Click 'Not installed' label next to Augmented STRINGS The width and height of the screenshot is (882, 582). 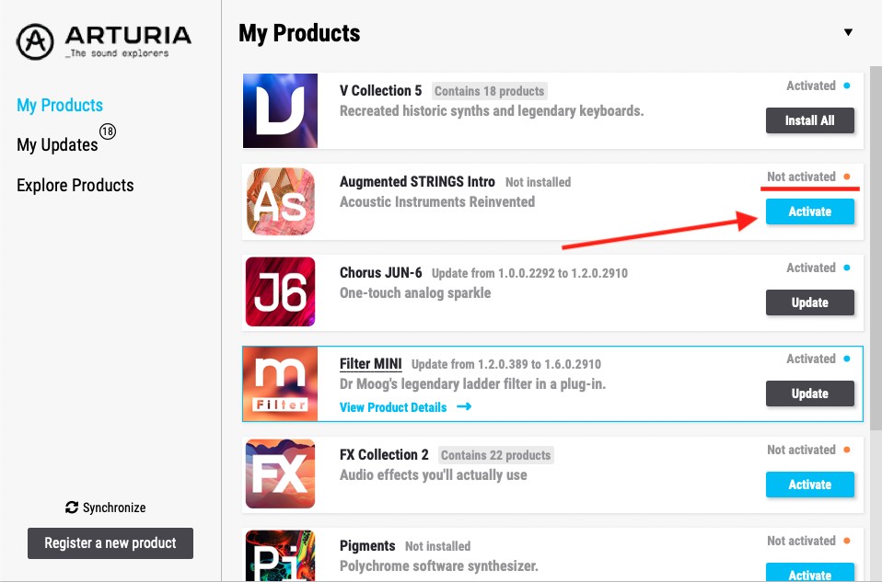[538, 182]
